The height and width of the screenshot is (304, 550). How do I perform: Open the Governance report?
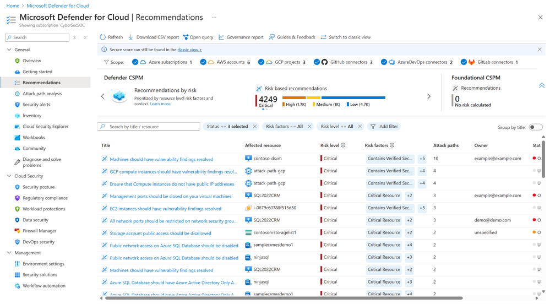click(x=241, y=37)
